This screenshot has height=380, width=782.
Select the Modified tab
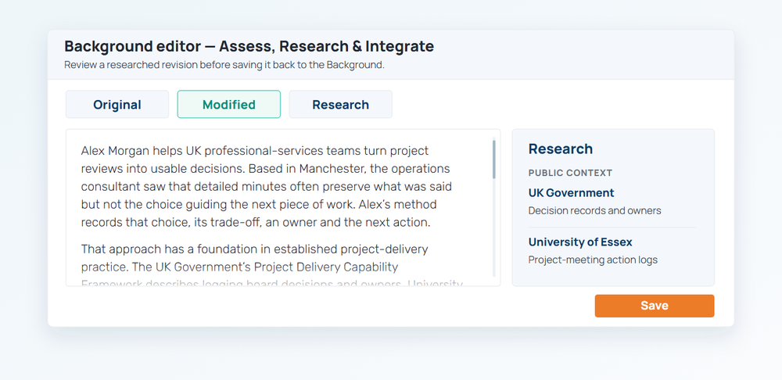pyautogui.click(x=229, y=104)
